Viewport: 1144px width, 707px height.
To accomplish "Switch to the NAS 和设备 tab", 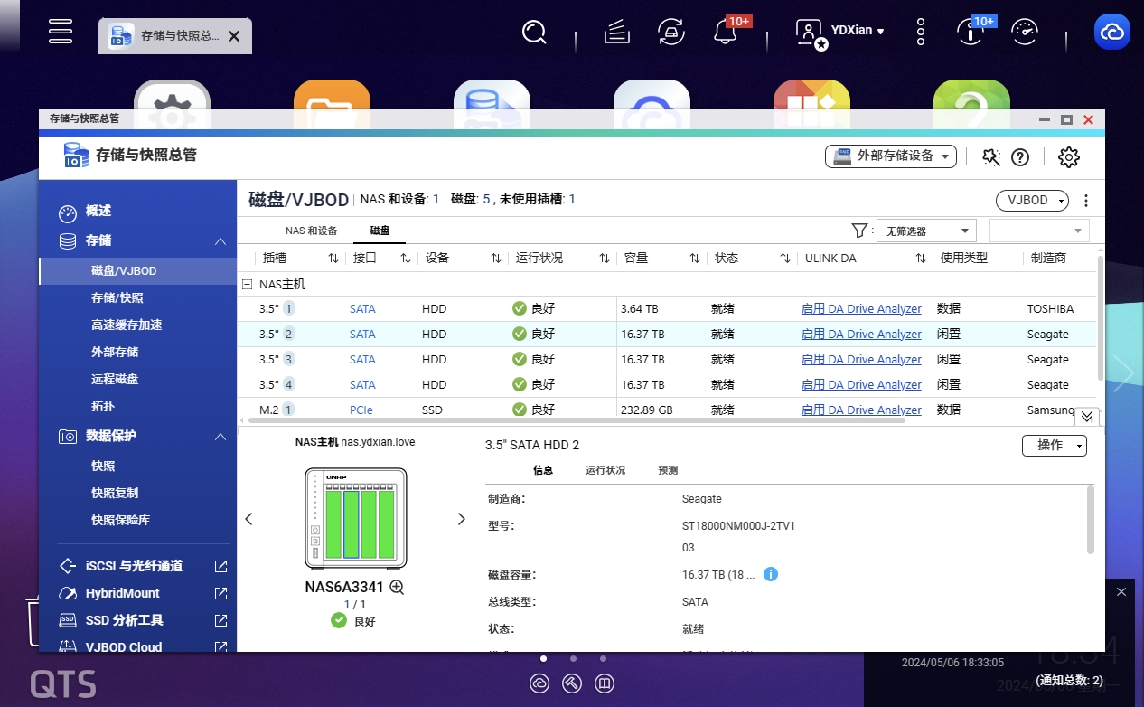I will (x=311, y=231).
